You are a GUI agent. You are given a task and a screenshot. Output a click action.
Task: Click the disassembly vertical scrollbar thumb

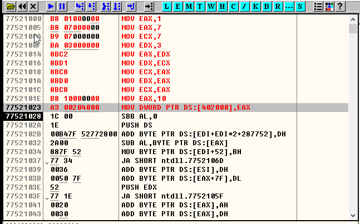(x=353, y=29)
